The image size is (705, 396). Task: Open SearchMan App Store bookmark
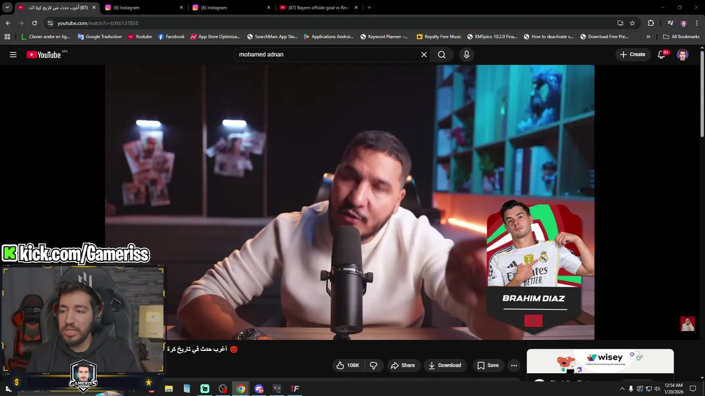(x=272, y=37)
